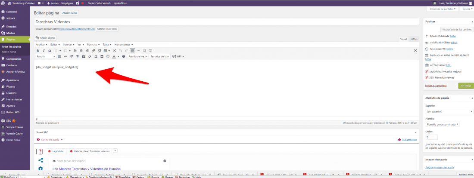
Task: Undo last edit
Action: click(x=120, y=51)
